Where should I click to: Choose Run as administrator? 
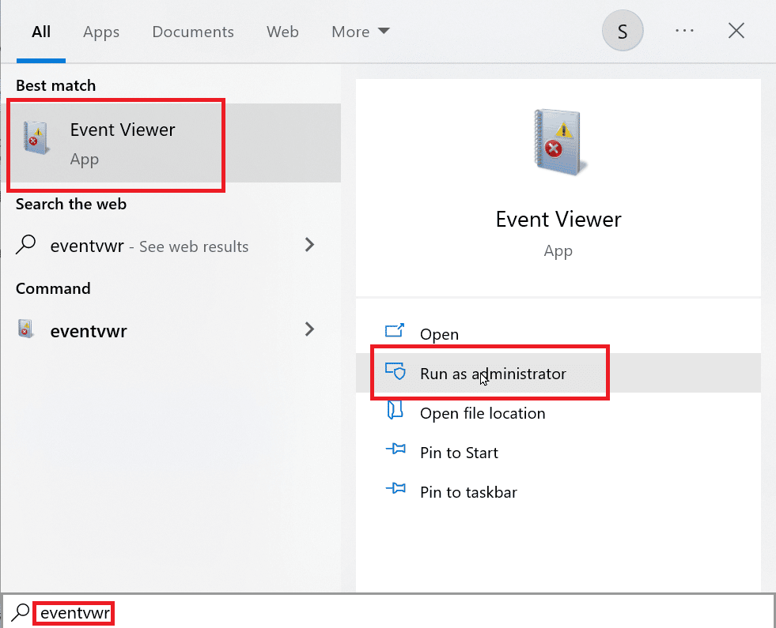558,373
